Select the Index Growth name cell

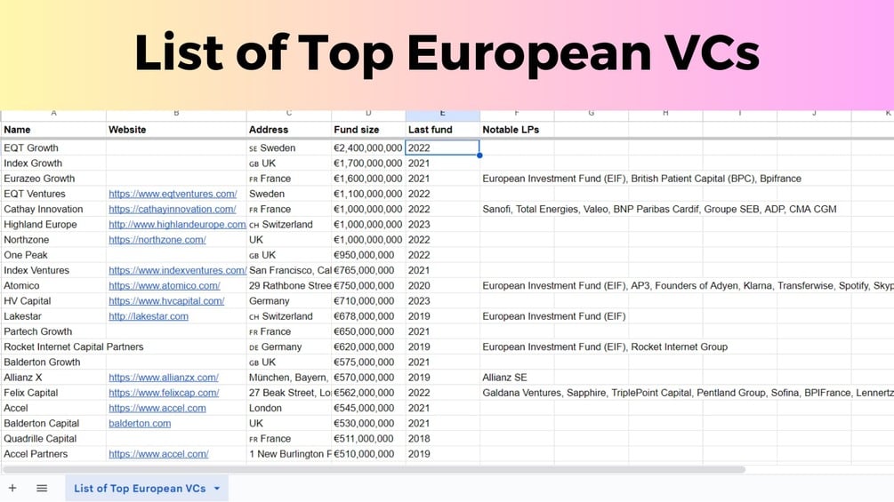click(x=53, y=163)
